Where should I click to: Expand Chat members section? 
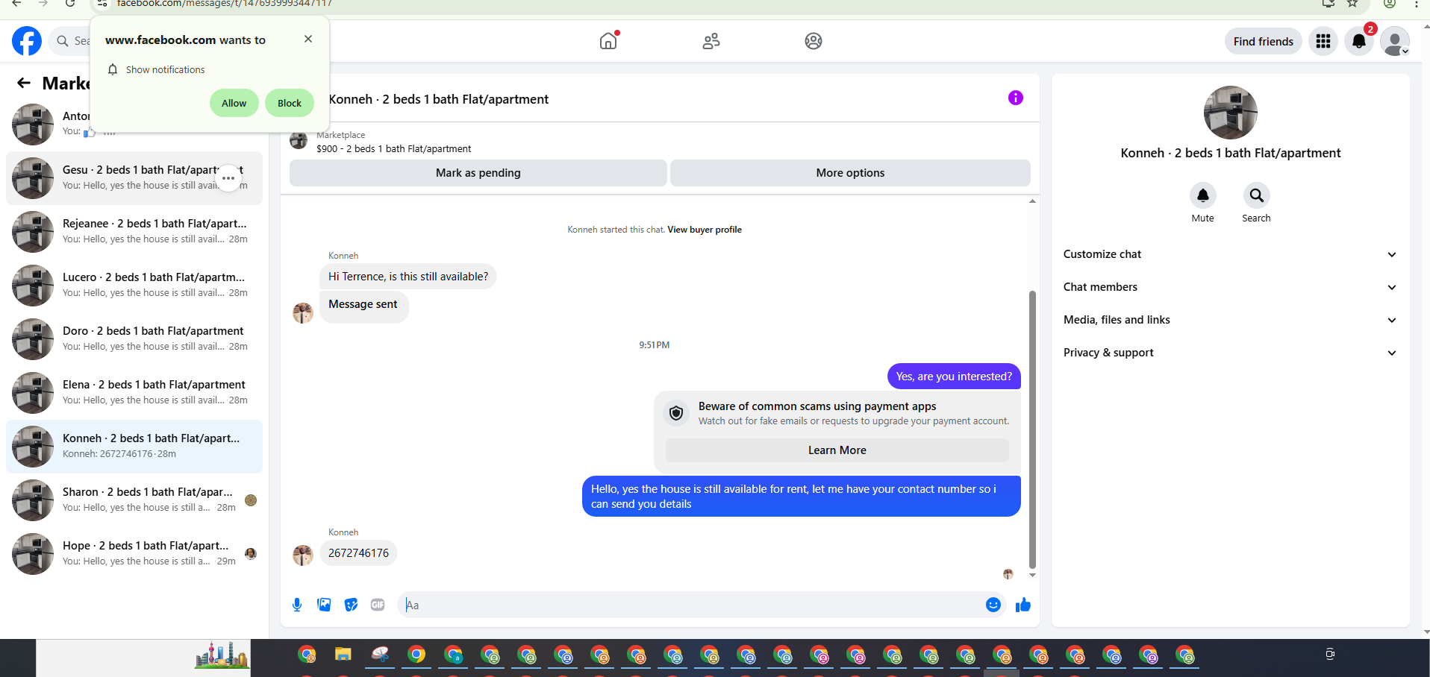point(1231,287)
